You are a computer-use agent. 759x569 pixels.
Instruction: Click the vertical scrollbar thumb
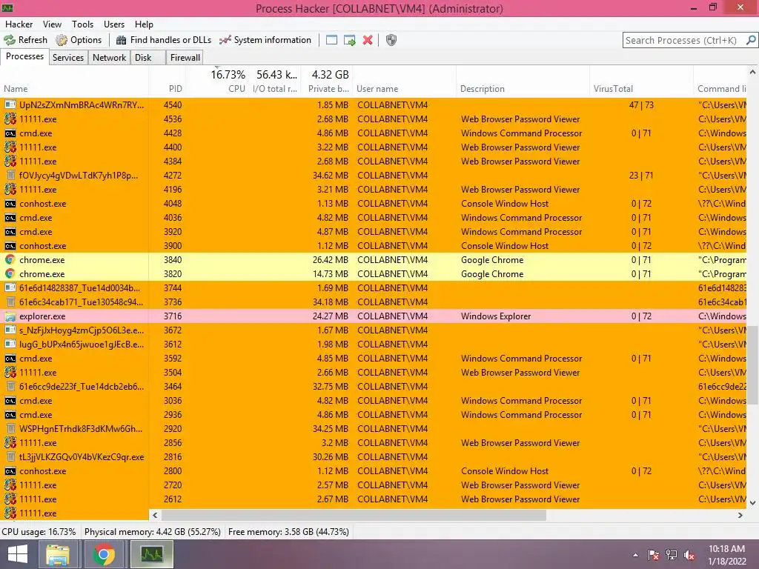(752, 365)
